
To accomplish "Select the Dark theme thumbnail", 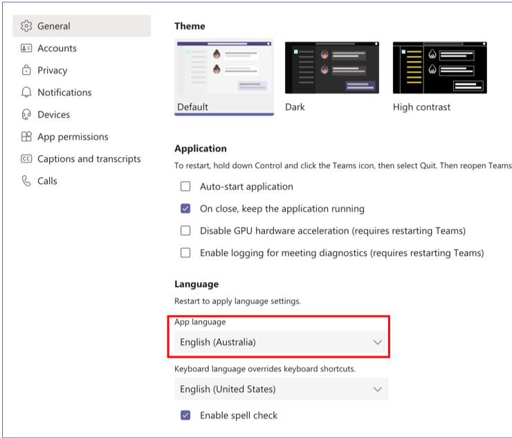I will point(331,68).
